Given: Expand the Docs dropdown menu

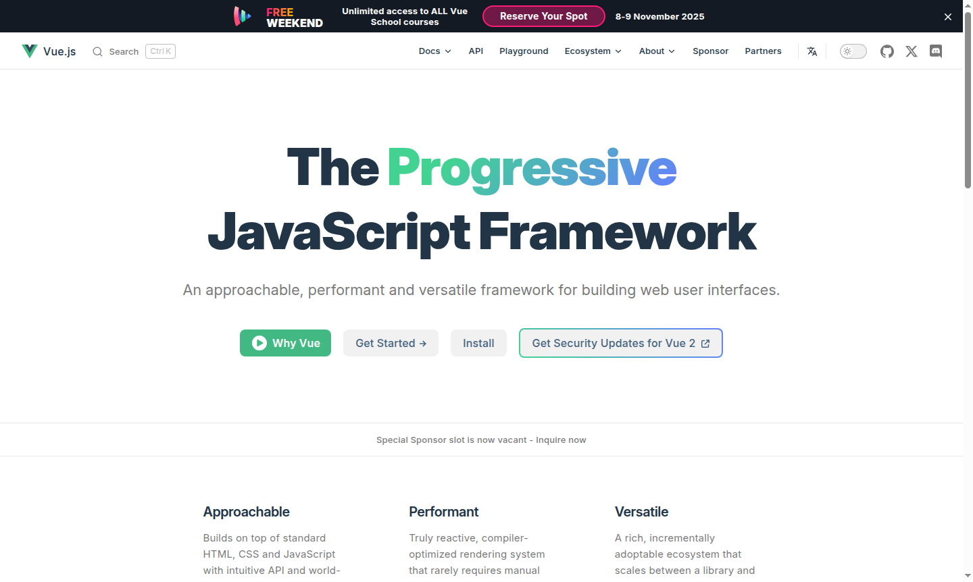Looking at the screenshot, I should (x=434, y=51).
